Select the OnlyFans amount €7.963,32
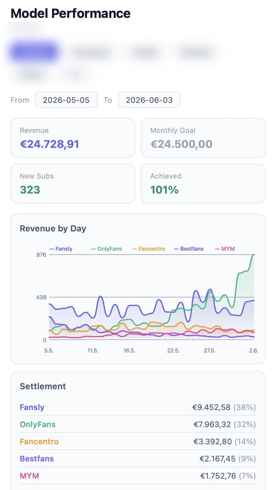The image size is (274, 490). [x=213, y=424]
